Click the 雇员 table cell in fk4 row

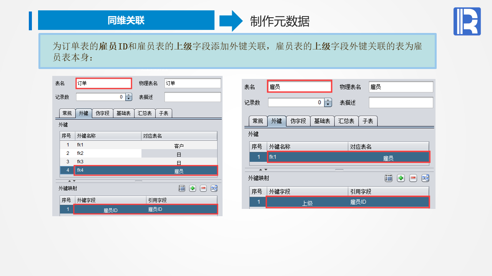179,171
